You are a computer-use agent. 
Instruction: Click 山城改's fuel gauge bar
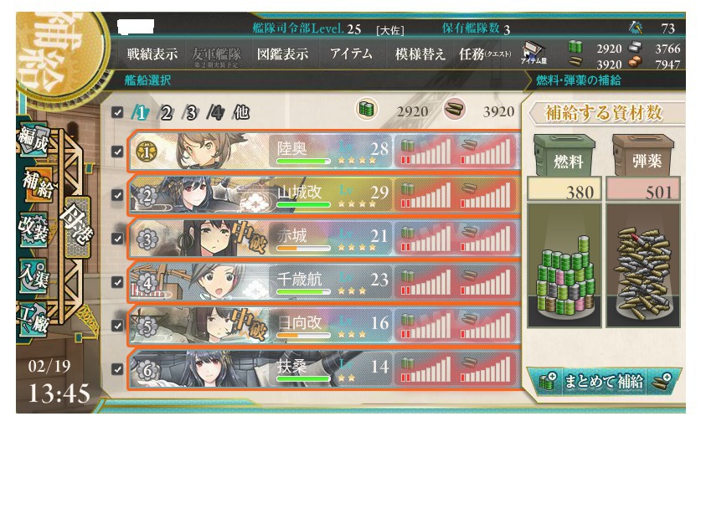(425, 195)
